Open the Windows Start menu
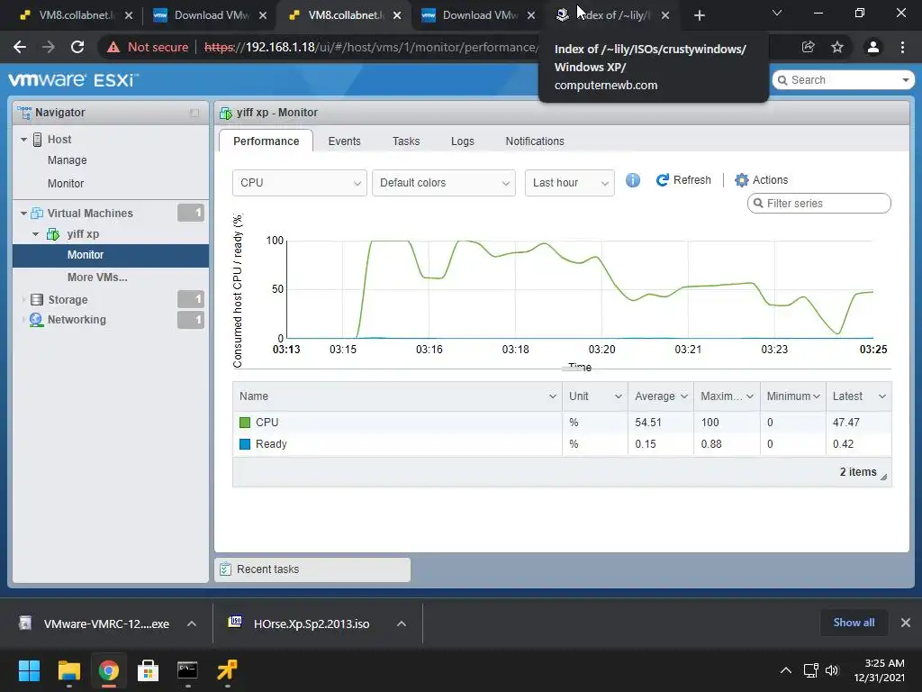Image resolution: width=922 pixels, height=692 pixels. [x=29, y=670]
